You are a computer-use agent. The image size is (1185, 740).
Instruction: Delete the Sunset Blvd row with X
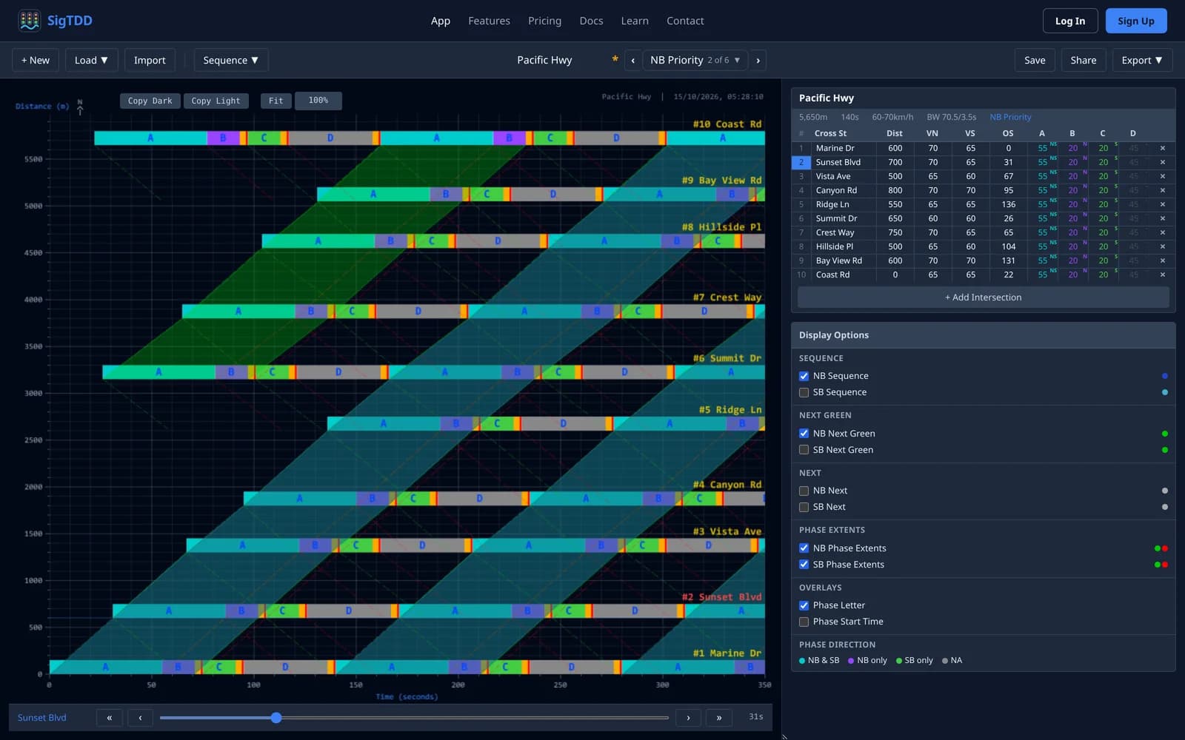click(x=1162, y=162)
